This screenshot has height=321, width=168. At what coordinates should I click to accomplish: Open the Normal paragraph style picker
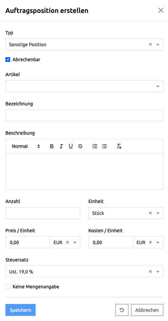tap(26, 146)
